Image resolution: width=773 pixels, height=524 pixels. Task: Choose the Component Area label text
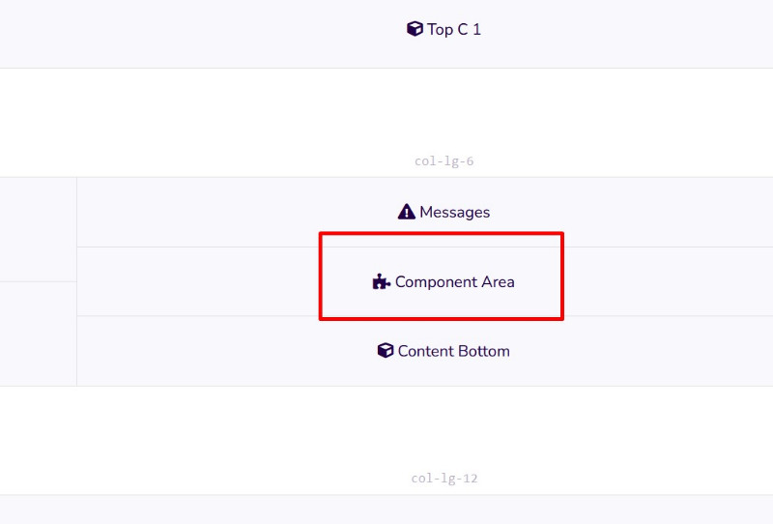(454, 282)
